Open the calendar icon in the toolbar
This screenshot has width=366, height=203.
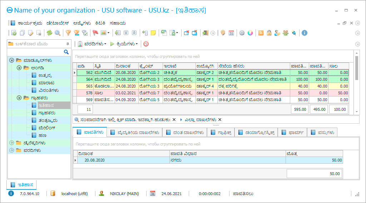[231, 33]
